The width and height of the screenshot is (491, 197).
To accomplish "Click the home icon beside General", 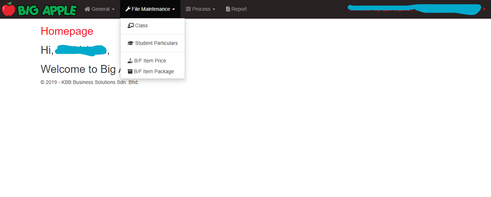I will point(87,9).
